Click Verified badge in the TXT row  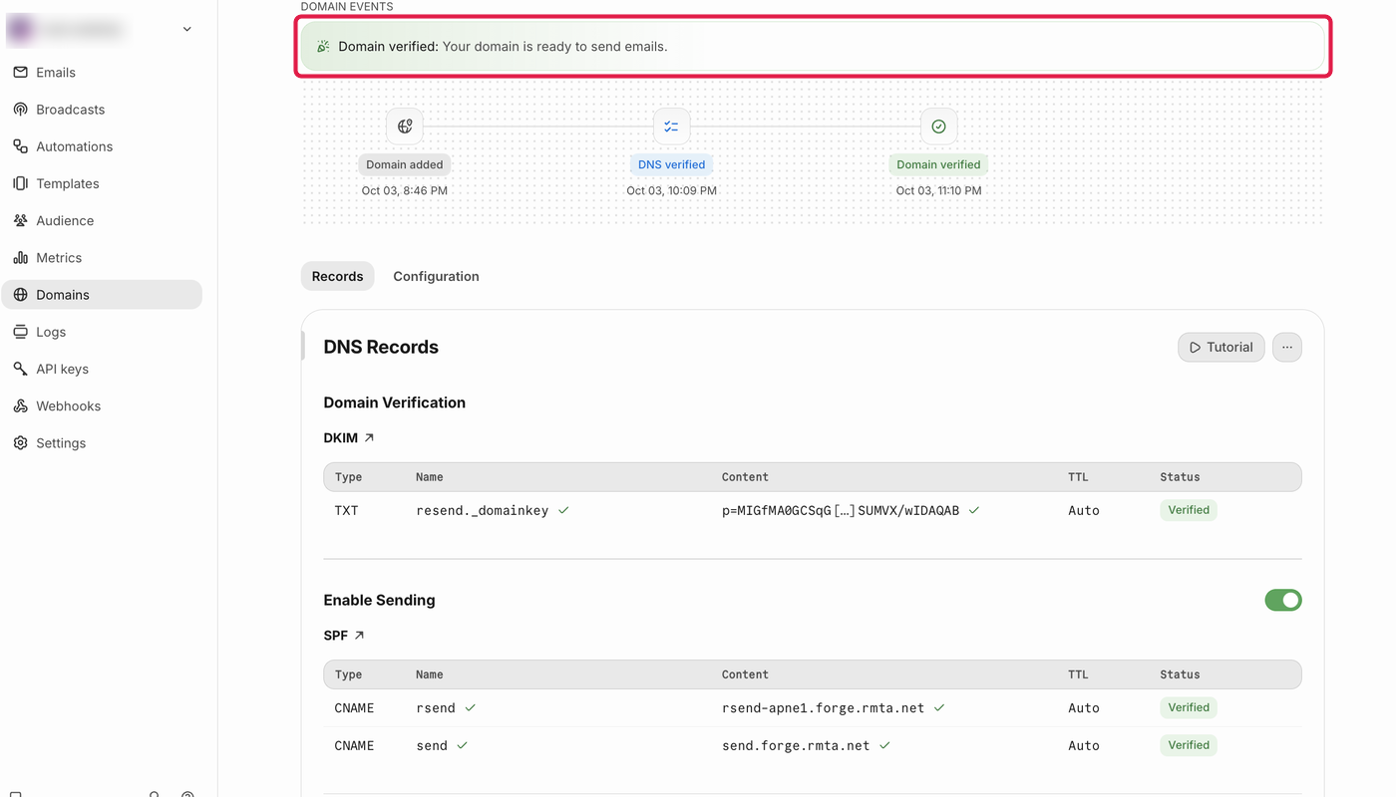click(x=1189, y=510)
